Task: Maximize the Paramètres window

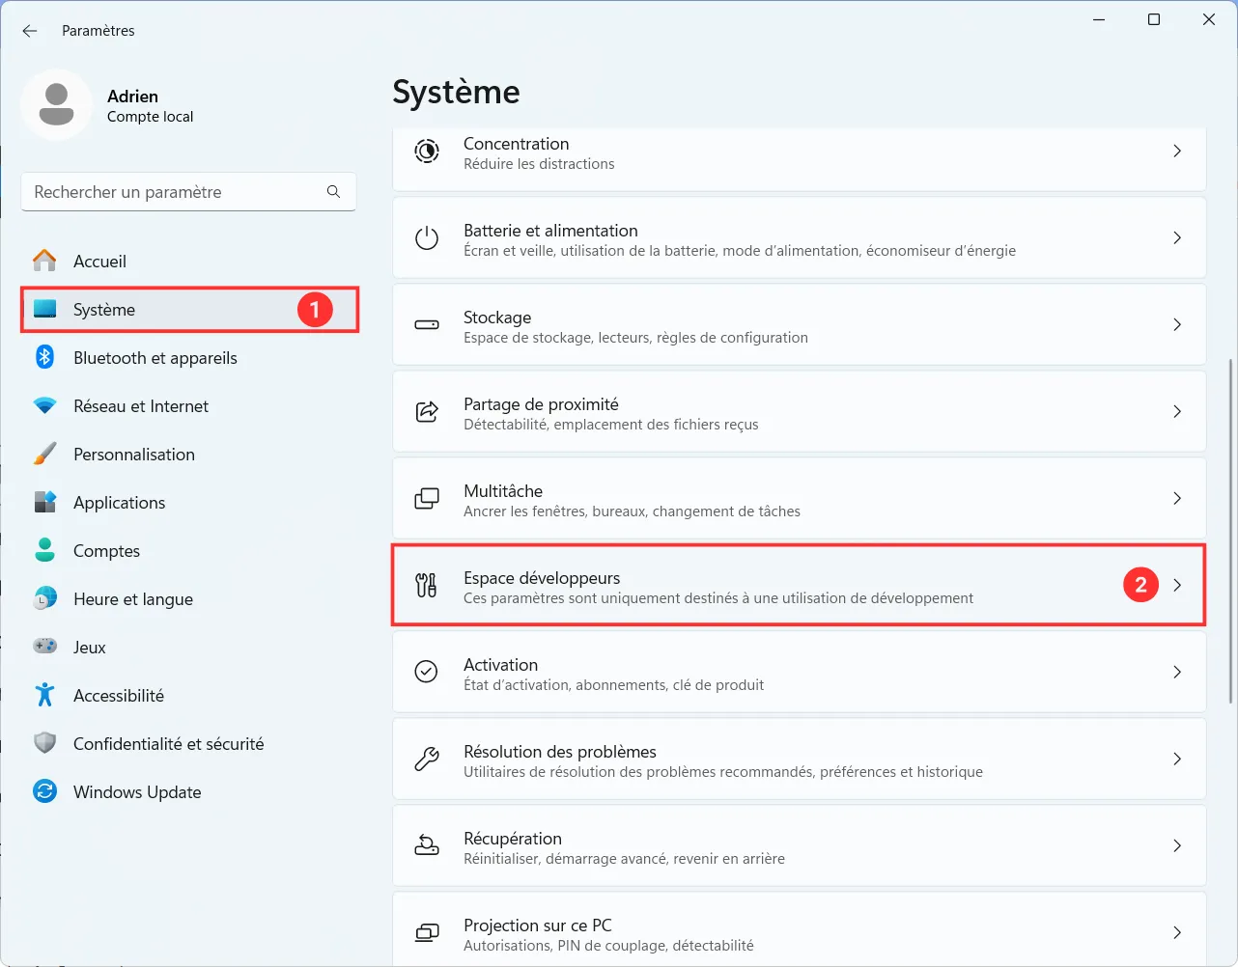Action: pyautogui.click(x=1153, y=19)
